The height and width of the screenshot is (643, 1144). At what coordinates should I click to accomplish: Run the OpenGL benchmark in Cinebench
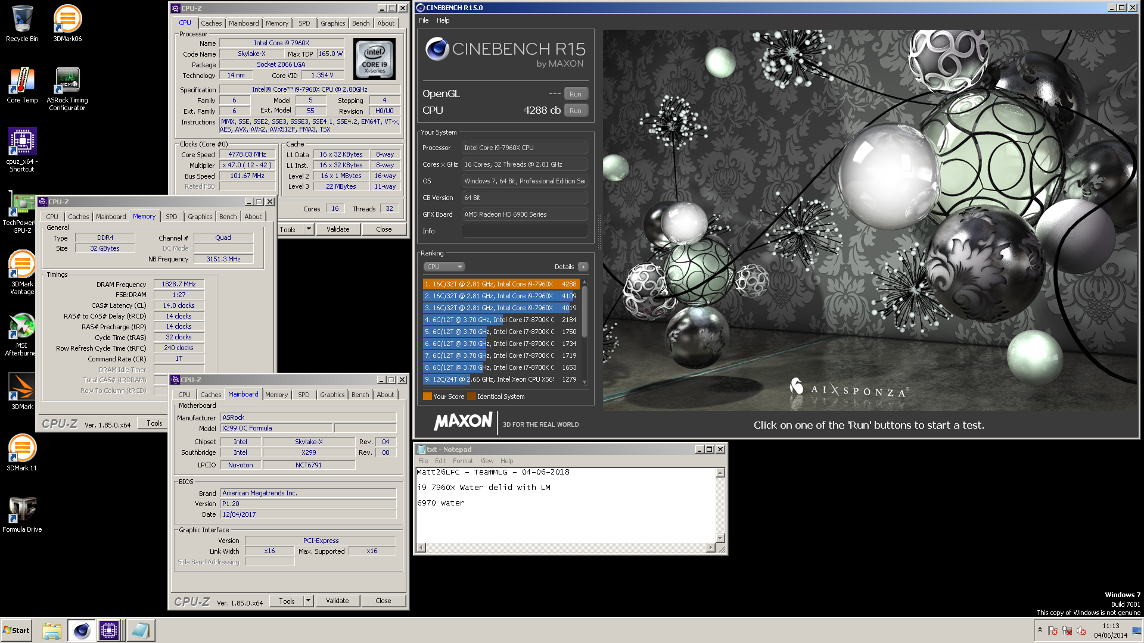click(576, 94)
